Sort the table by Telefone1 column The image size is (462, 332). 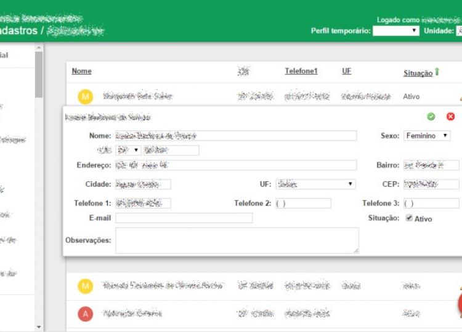tap(301, 71)
